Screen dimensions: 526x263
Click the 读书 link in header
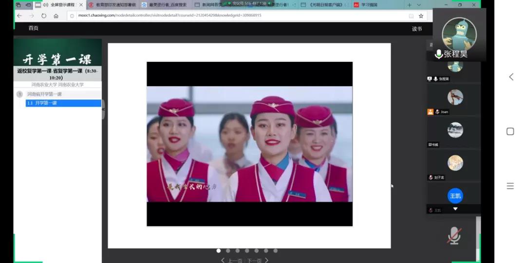coord(417,29)
